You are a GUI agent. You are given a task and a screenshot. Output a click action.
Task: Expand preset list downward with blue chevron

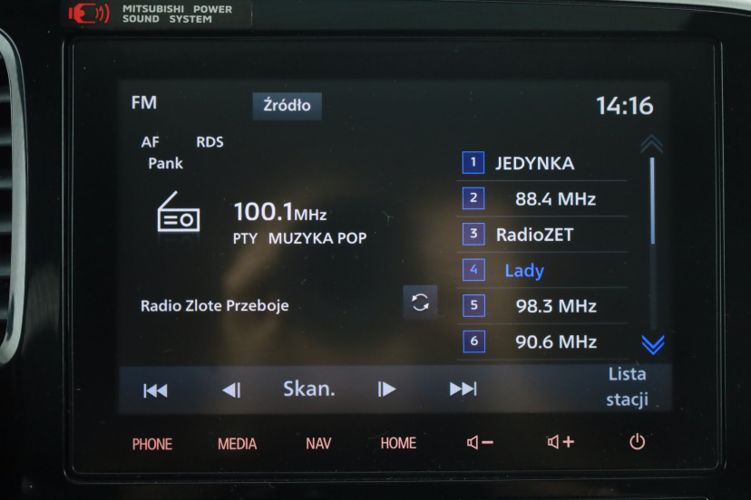652,344
